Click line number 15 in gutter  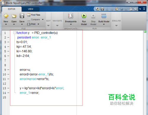click(x=4, y=97)
